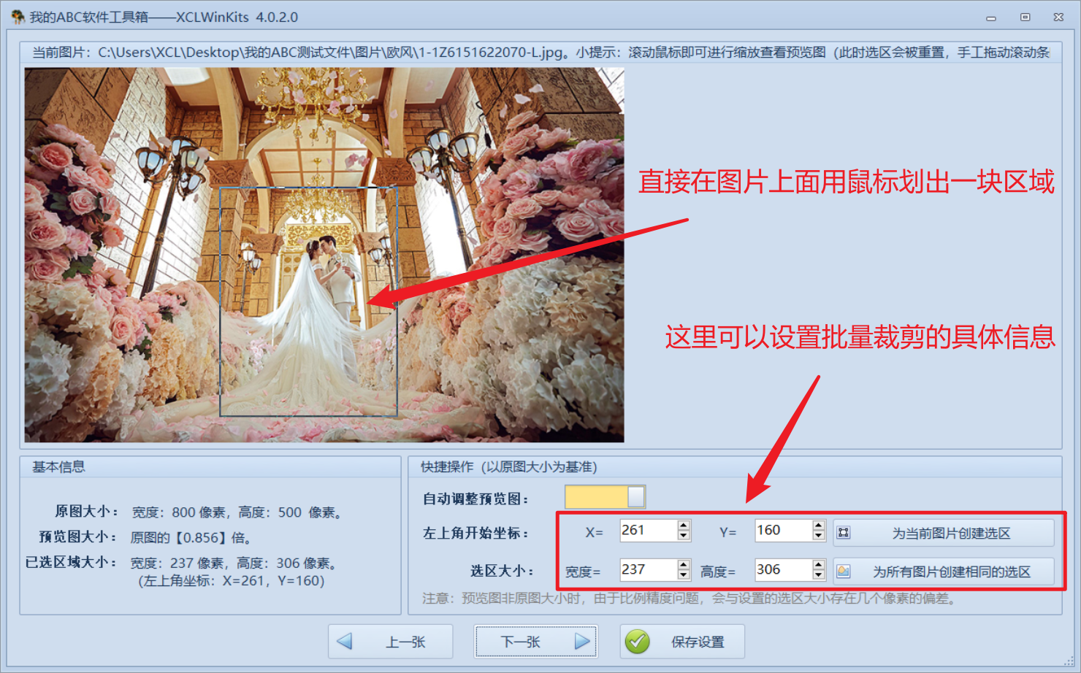Decrease 高度 value with its stepper arrow

click(x=817, y=574)
